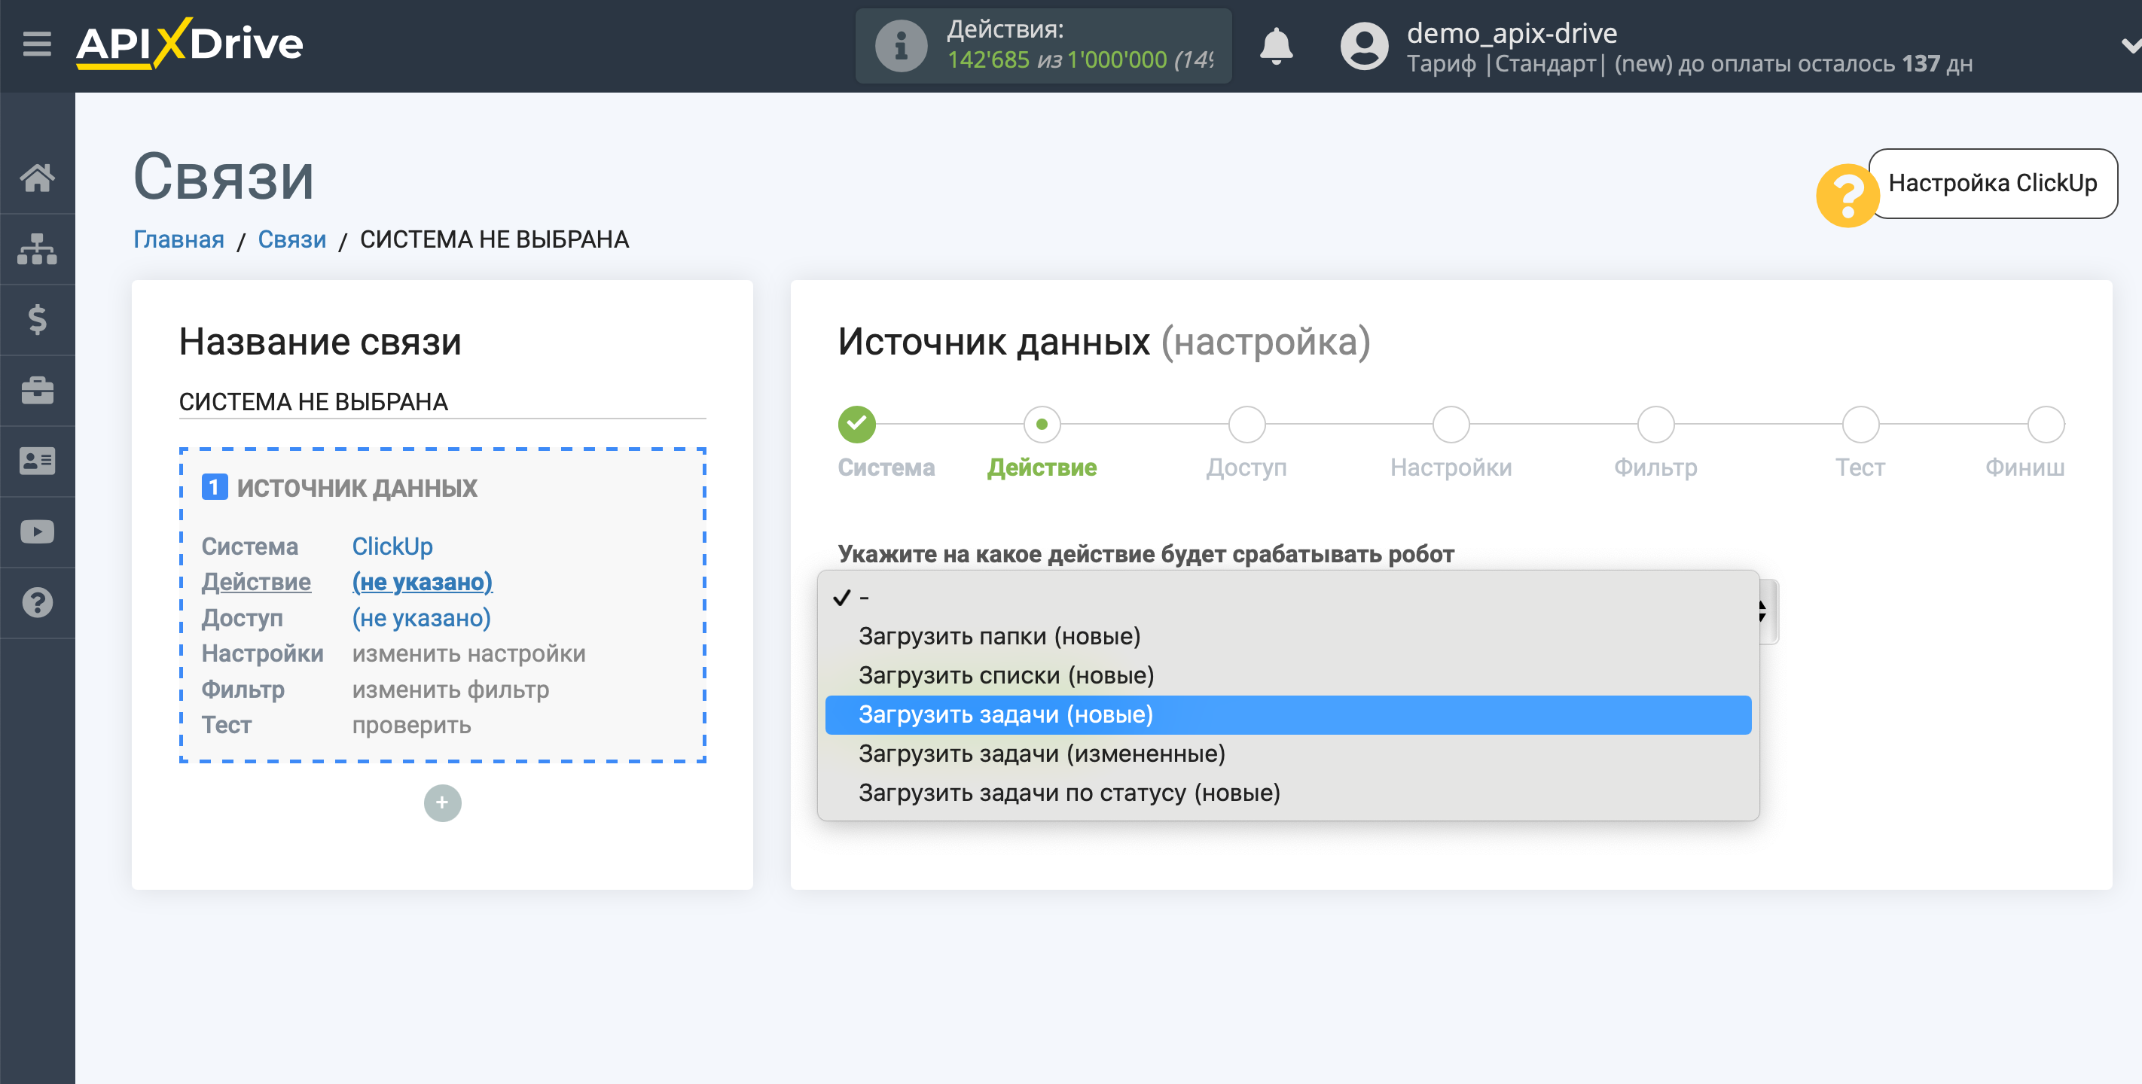This screenshot has height=1084, width=2142.
Task: Click the Действие step circle
Action: tap(1042, 425)
